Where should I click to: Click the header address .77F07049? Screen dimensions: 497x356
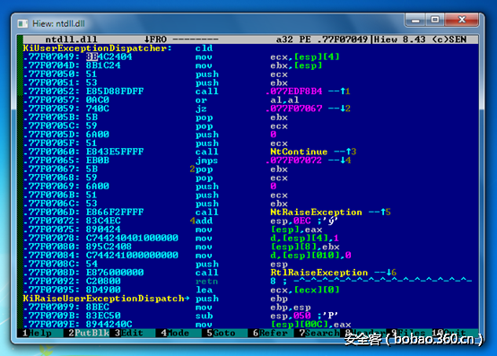[x=343, y=39]
